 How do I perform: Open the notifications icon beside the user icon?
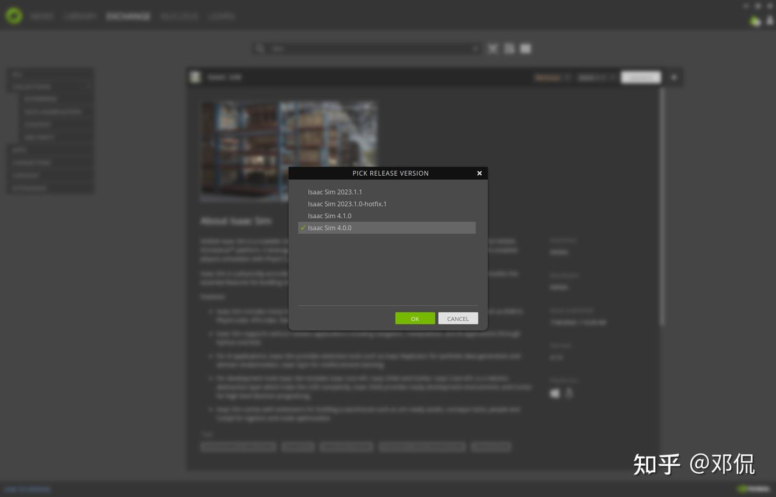click(755, 21)
